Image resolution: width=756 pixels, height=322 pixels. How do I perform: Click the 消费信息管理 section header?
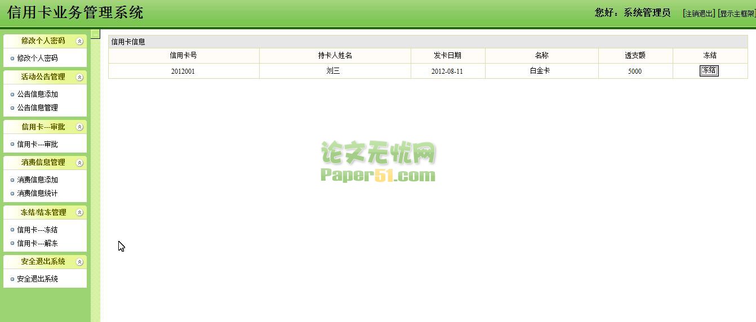[x=45, y=163]
